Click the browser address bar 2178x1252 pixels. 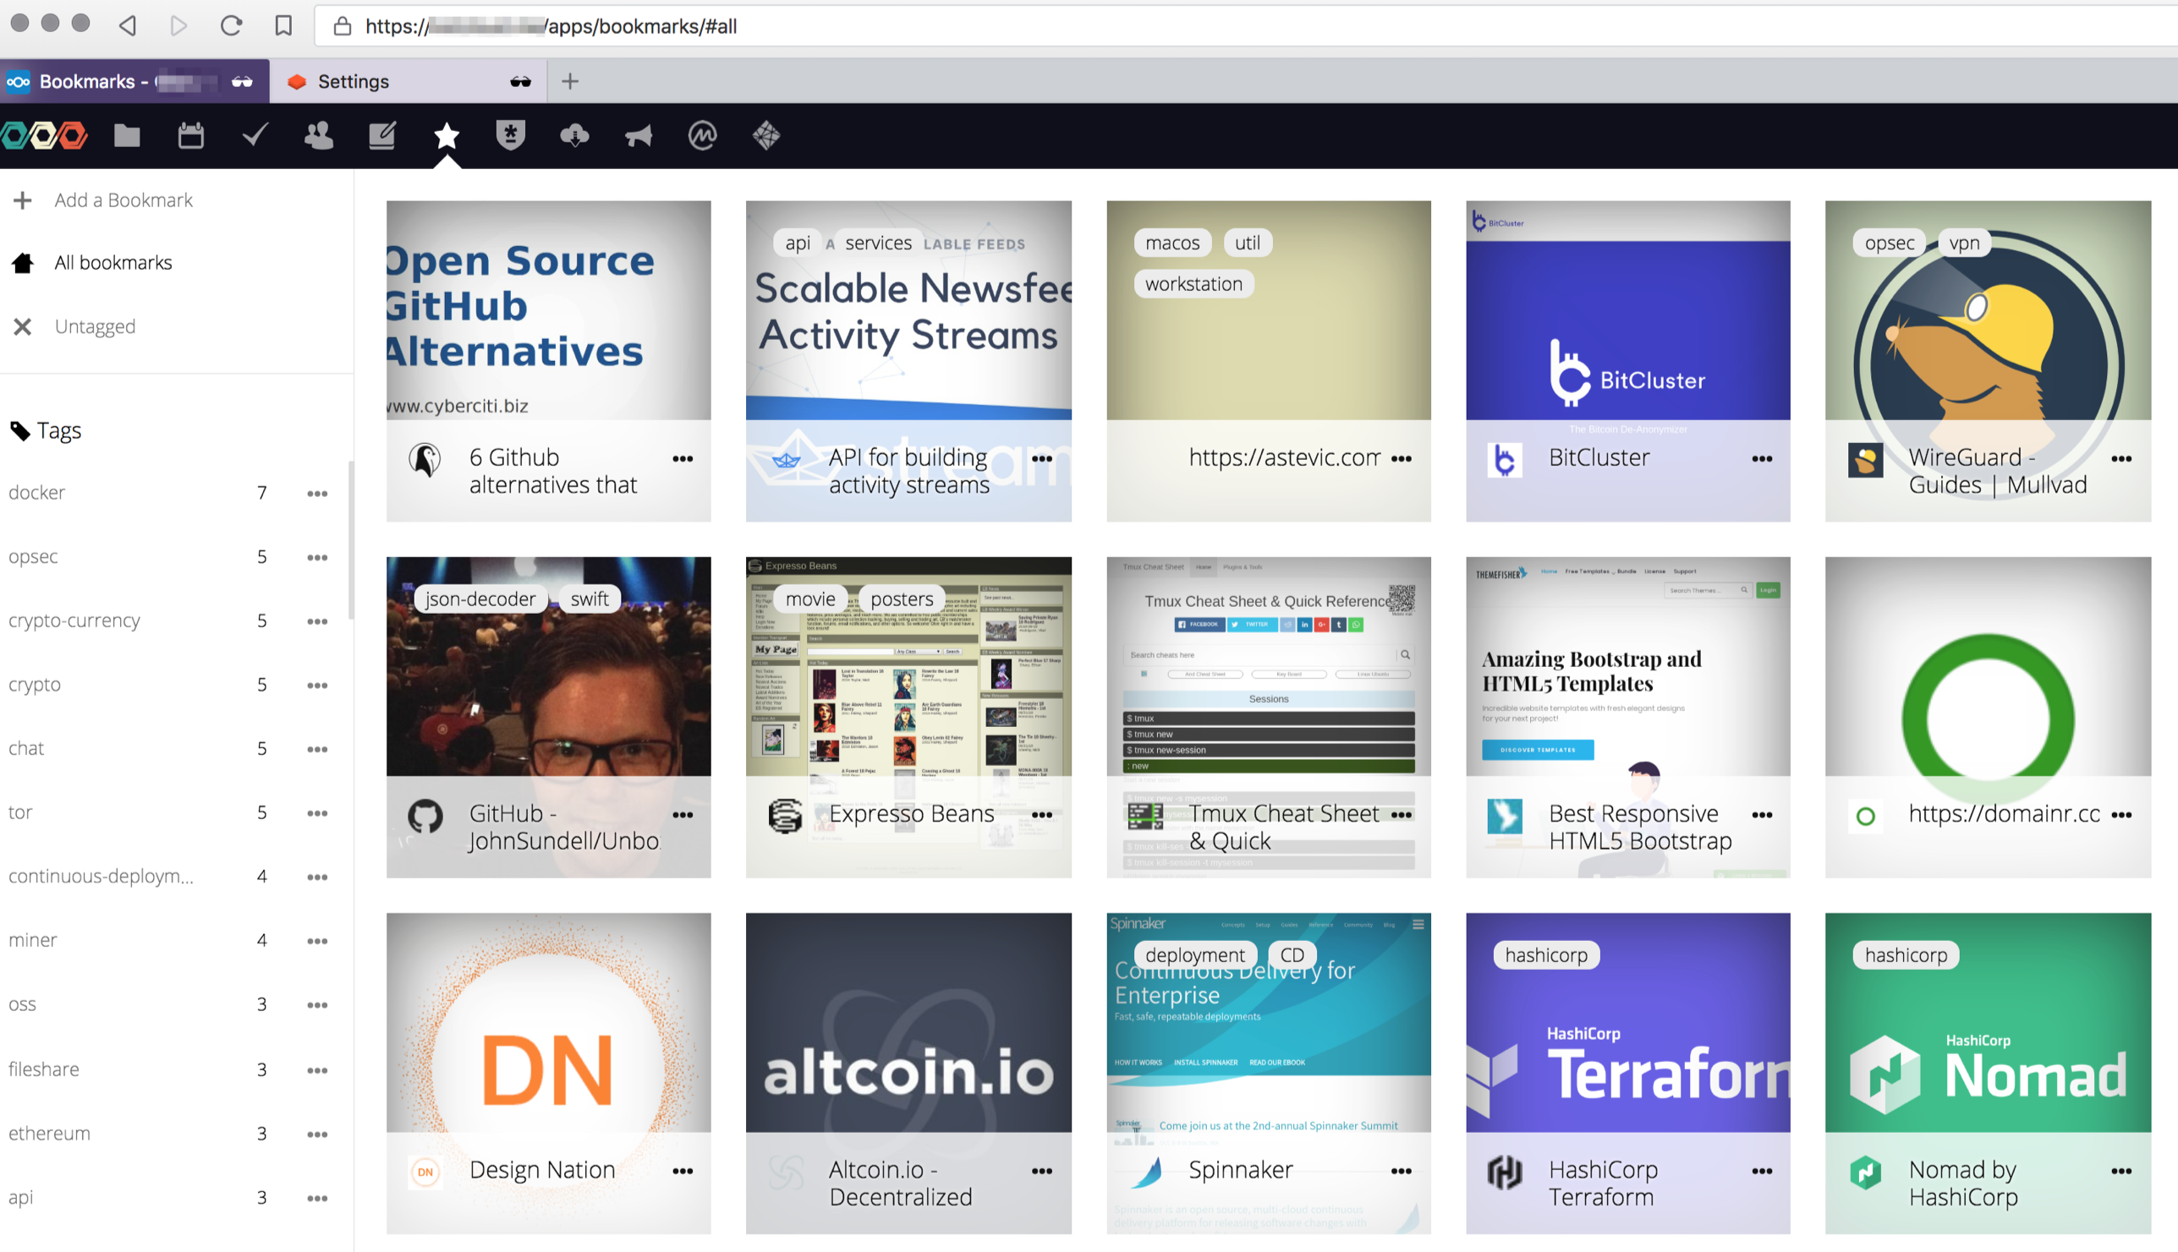[1204, 26]
